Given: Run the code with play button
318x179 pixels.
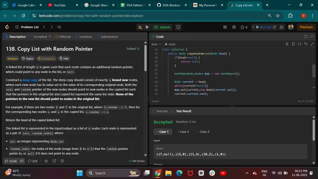Looking at the screenshot, I should pos(147,27).
